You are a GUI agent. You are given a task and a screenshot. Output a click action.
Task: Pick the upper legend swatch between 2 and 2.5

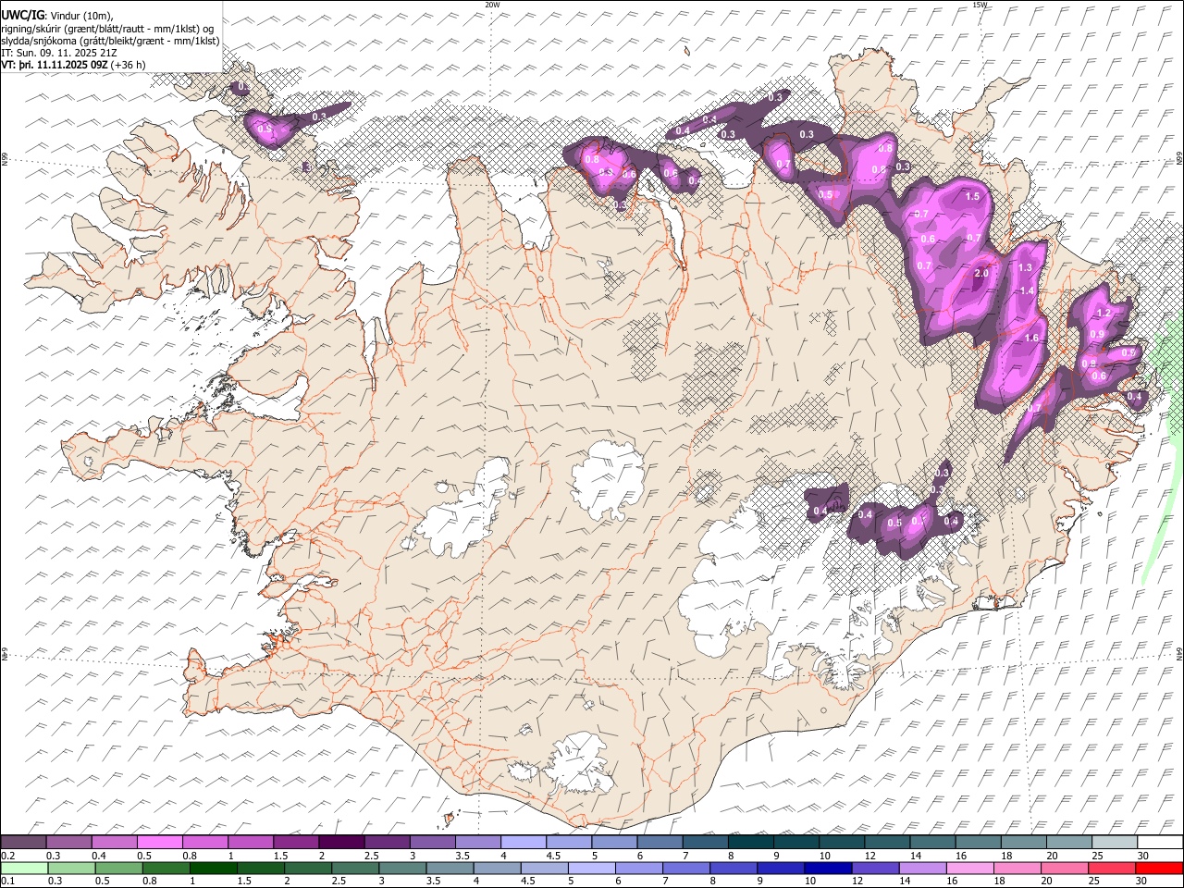click(x=341, y=843)
